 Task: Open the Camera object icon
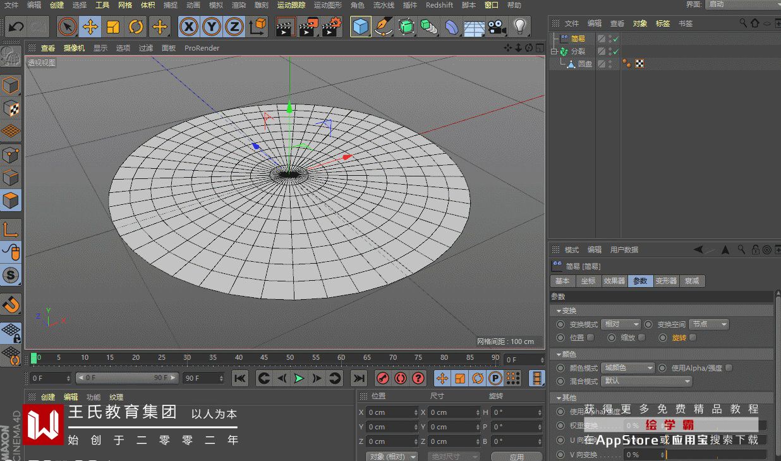(x=497, y=27)
